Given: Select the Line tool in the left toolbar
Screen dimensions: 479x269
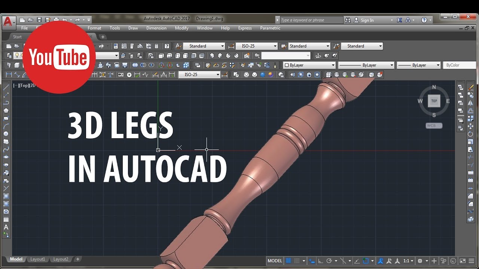Looking at the screenshot, I should [6, 87].
